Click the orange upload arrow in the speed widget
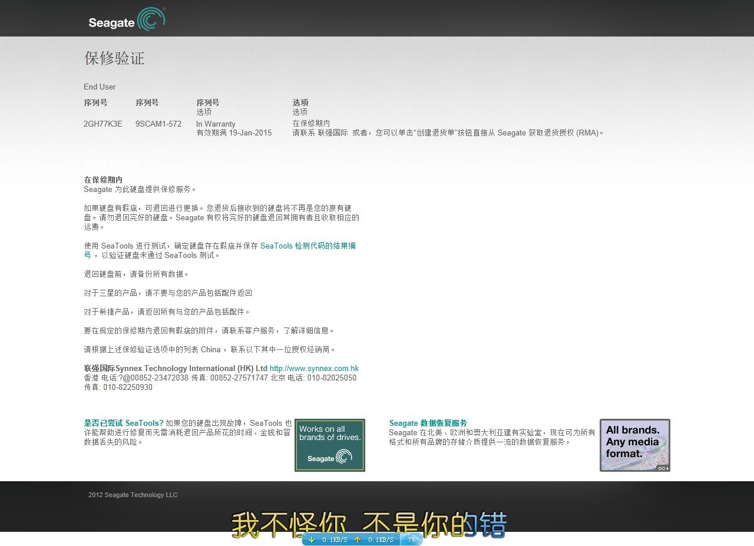The image size is (754, 546). pos(358,539)
